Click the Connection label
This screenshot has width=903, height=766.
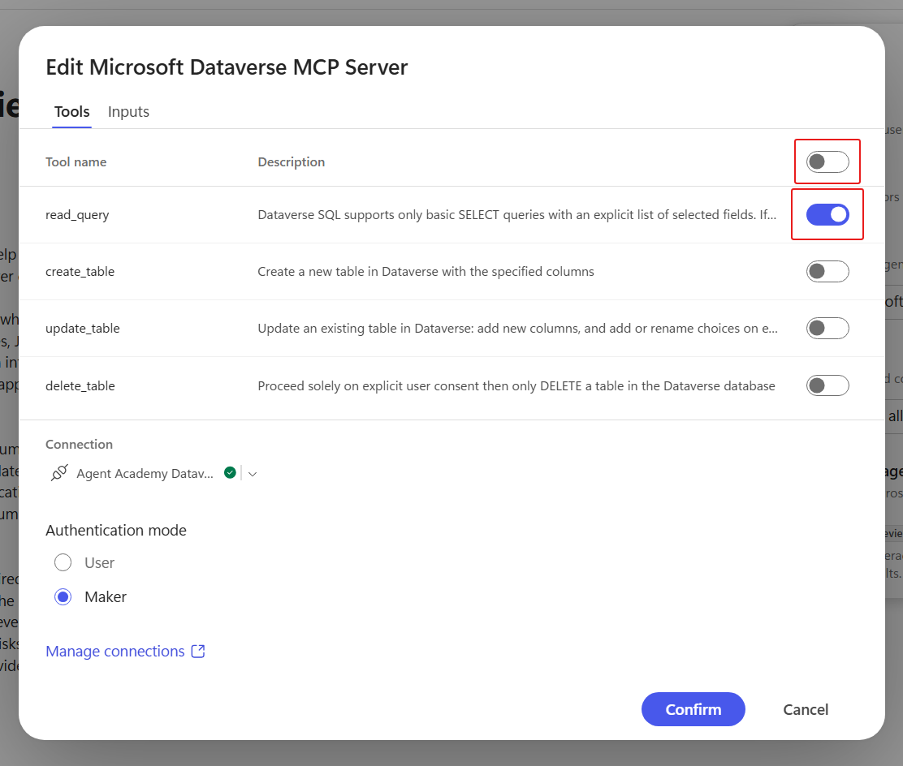click(79, 445)
